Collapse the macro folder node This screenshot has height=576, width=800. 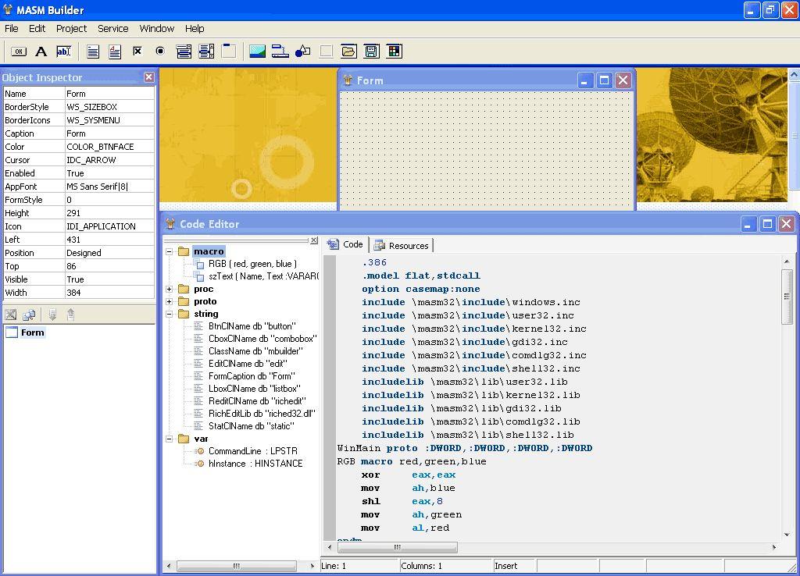pos(169,251)
